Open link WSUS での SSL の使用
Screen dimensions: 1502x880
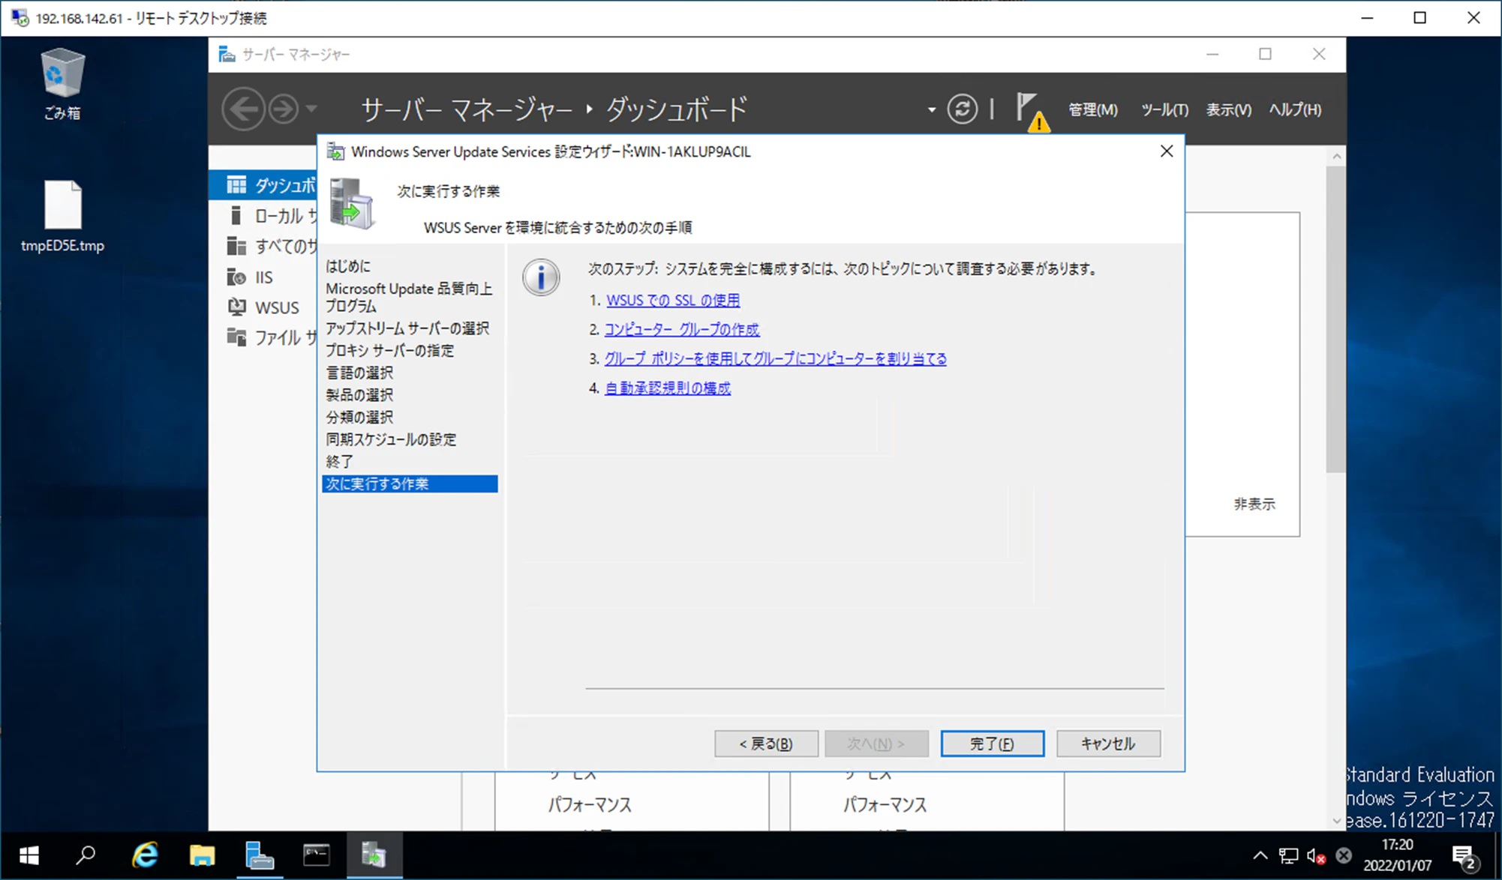(x=673, y=300)
